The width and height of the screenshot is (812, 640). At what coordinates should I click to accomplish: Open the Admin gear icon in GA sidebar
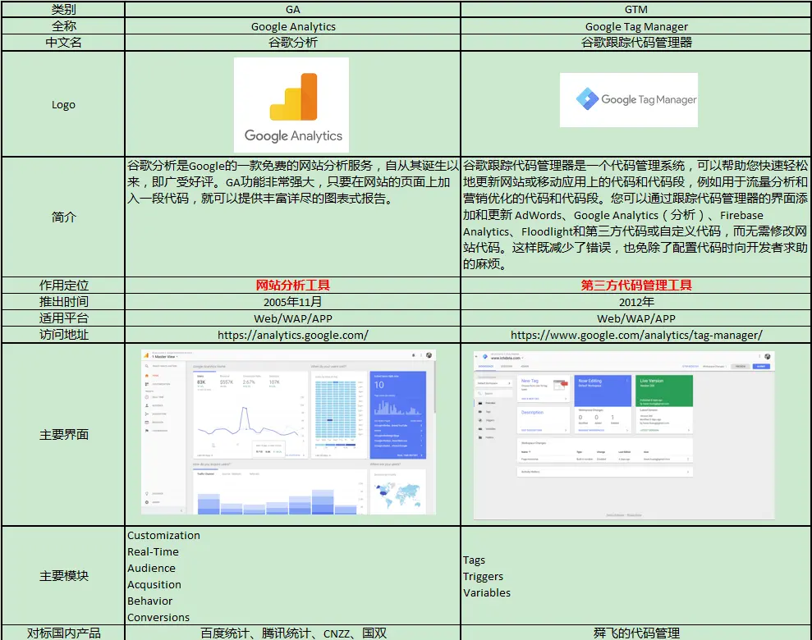pos(146,501)
